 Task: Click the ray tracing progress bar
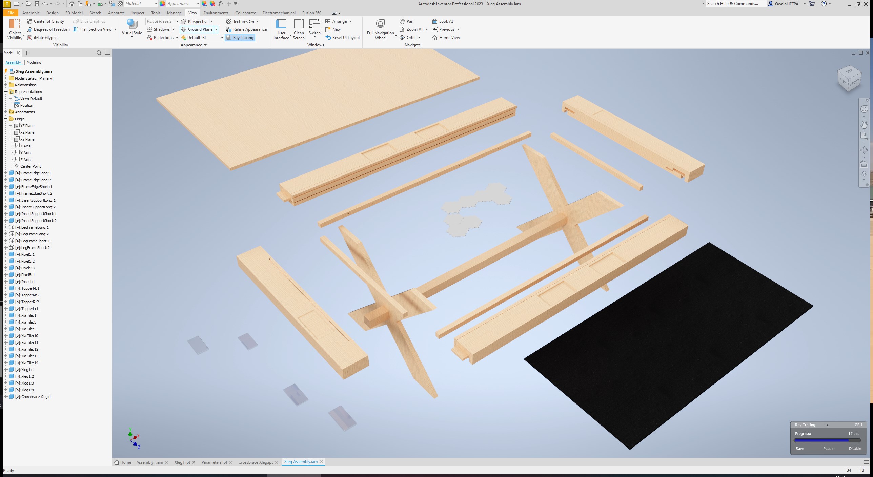(827, 440)
